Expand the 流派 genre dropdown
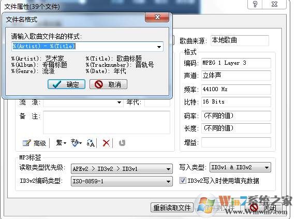296x219 pixels. pyautogui.click(x=119, y=103)
